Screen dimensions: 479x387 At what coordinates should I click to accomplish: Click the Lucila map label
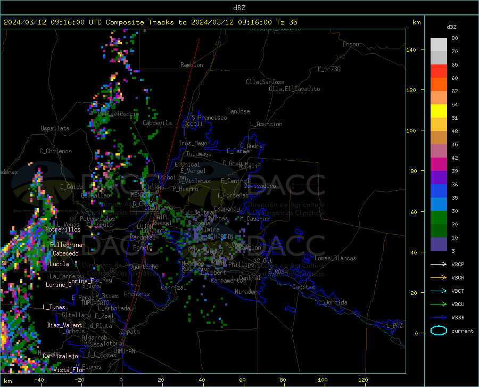[59, 264]
